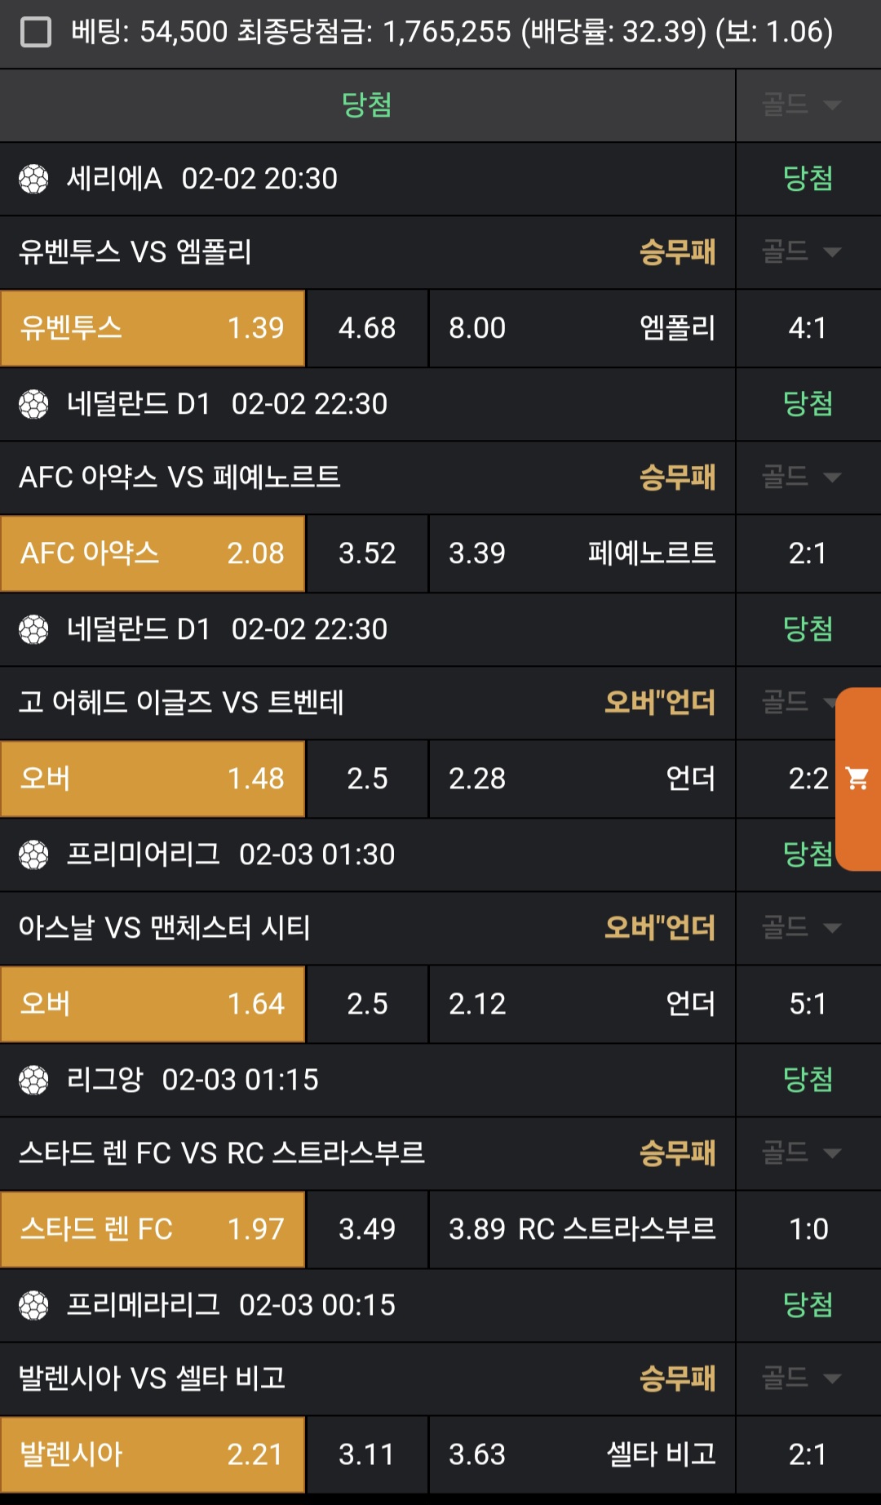Select the AFC 아약스 2.08 win option

153,553
